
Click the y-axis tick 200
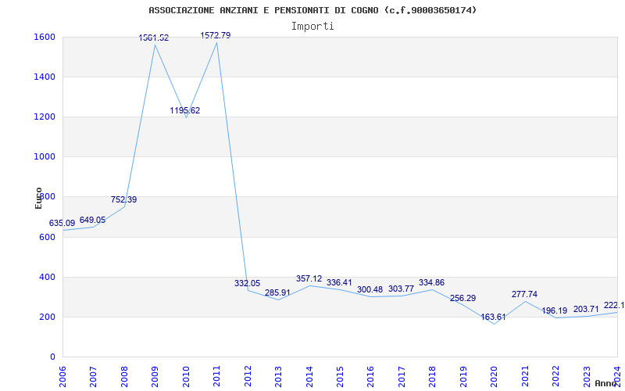(x=46, y=317)
